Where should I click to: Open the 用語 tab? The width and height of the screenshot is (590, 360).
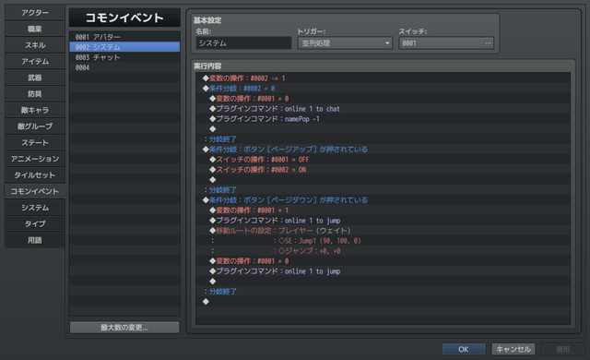tap(35, 240)
